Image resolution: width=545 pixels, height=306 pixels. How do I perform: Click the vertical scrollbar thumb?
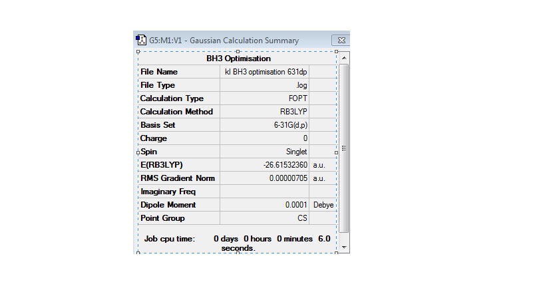tap(344, 148)
